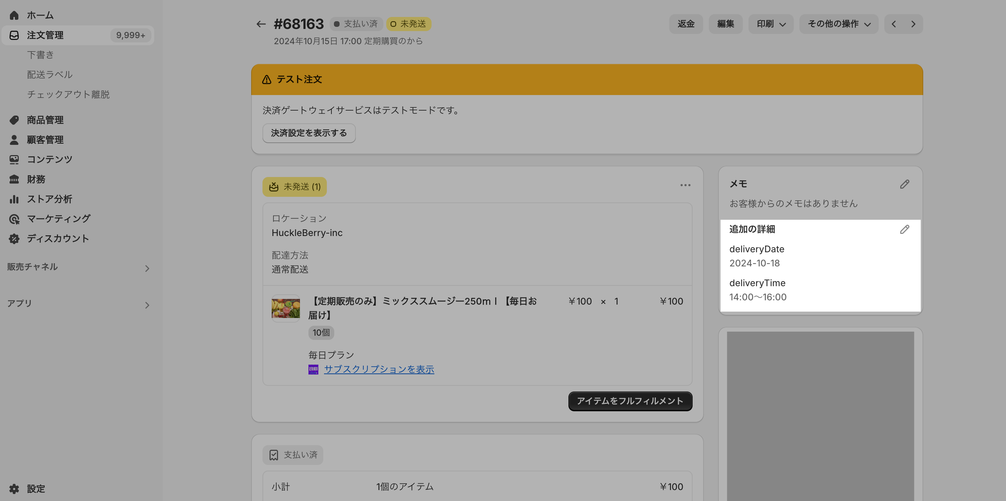This screenshot has height=501, width=1006.
Task: Click the pencil icon beside 追加の詳細
Action: pos(904,229)
